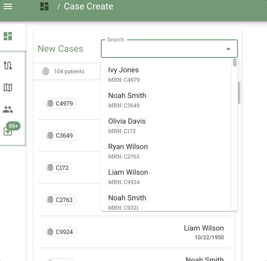This screenshot has height=261, width=267.
Task: Click the dropdown list scrollbar thumb
Action: (235, 63)
